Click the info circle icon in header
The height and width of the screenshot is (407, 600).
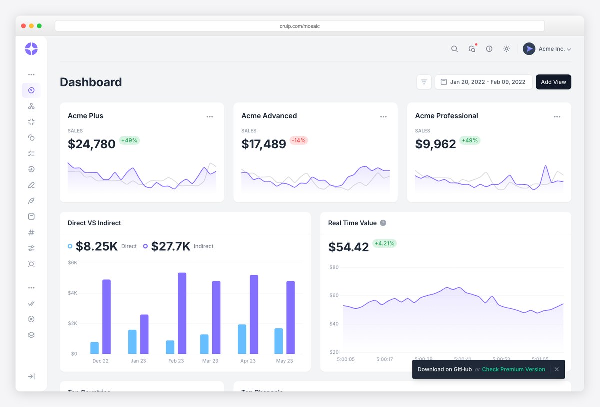click(489, 49)
